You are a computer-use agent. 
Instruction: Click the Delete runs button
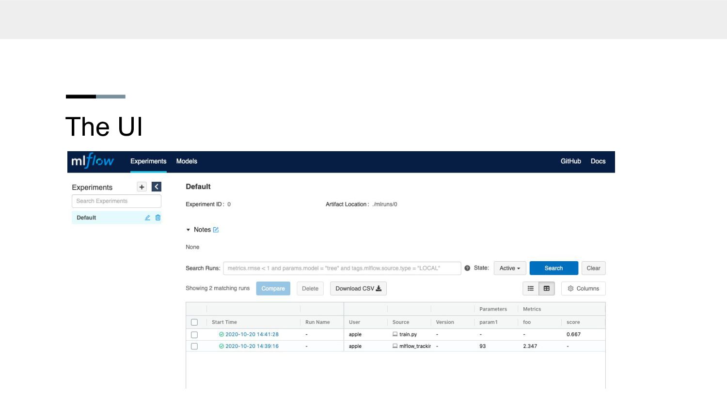point(310,288)
